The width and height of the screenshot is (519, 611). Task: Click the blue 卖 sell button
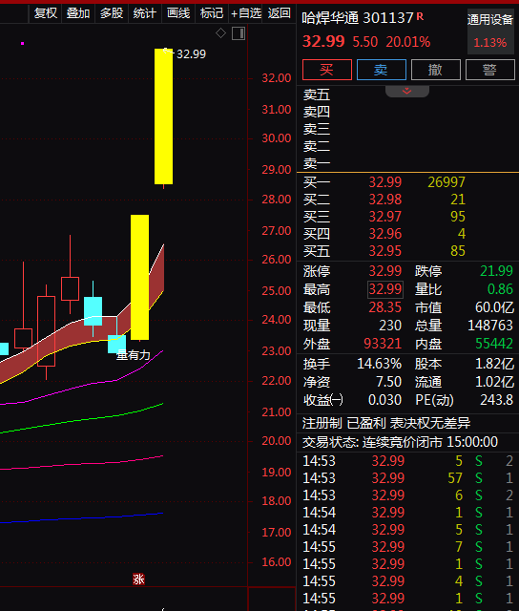[382, 70]
